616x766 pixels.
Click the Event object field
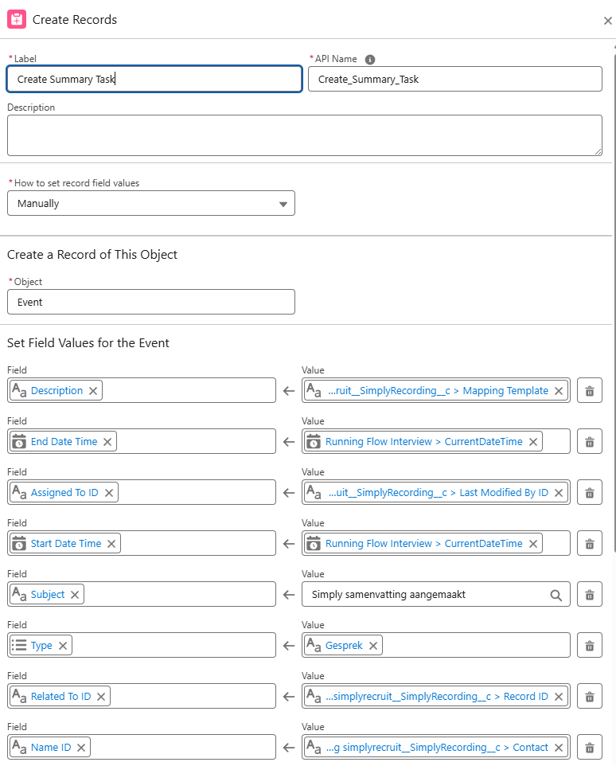(x=150, y=302)
